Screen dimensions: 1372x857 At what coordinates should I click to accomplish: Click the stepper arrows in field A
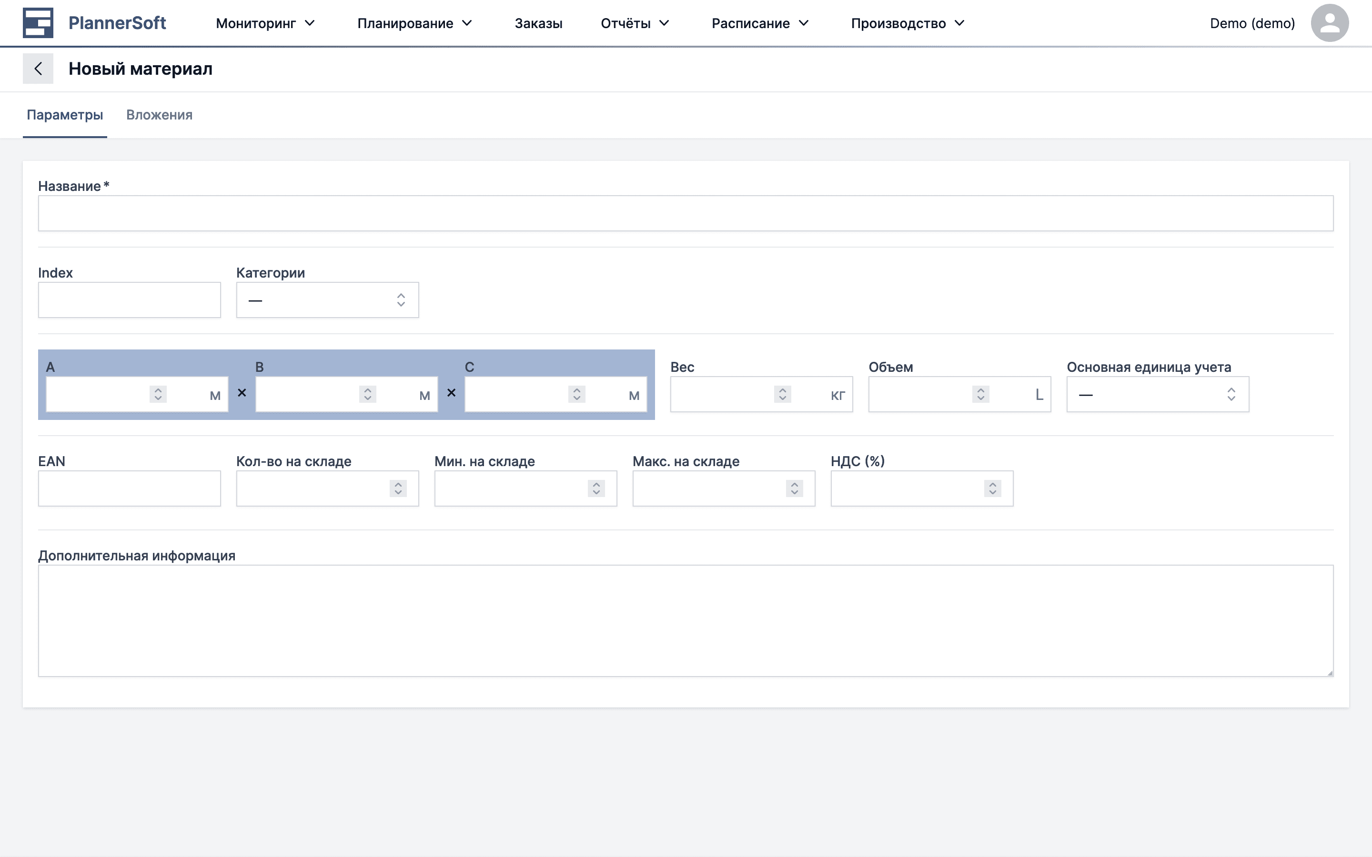click(158, 394)
